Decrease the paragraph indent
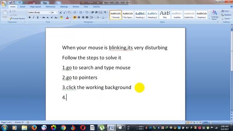The height and width of the screenshot is (131, 233). coord(92,12)
